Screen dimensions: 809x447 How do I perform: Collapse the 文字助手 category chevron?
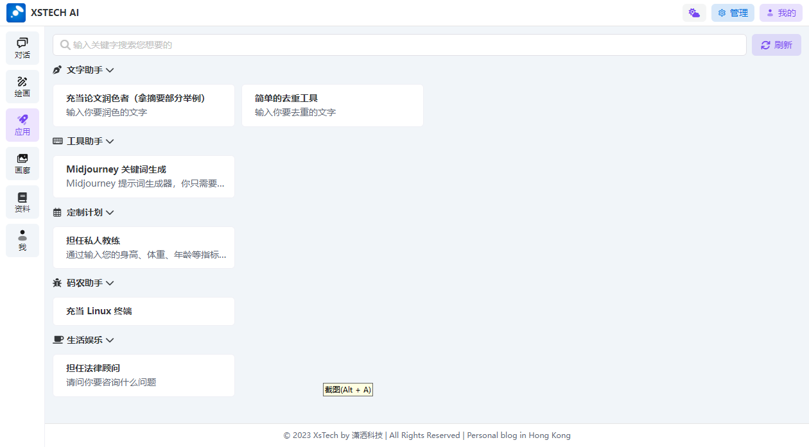110,70
